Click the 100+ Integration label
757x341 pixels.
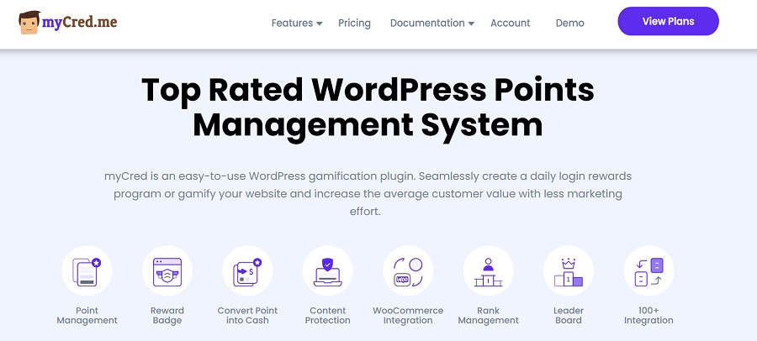click(x=648, y=316)
